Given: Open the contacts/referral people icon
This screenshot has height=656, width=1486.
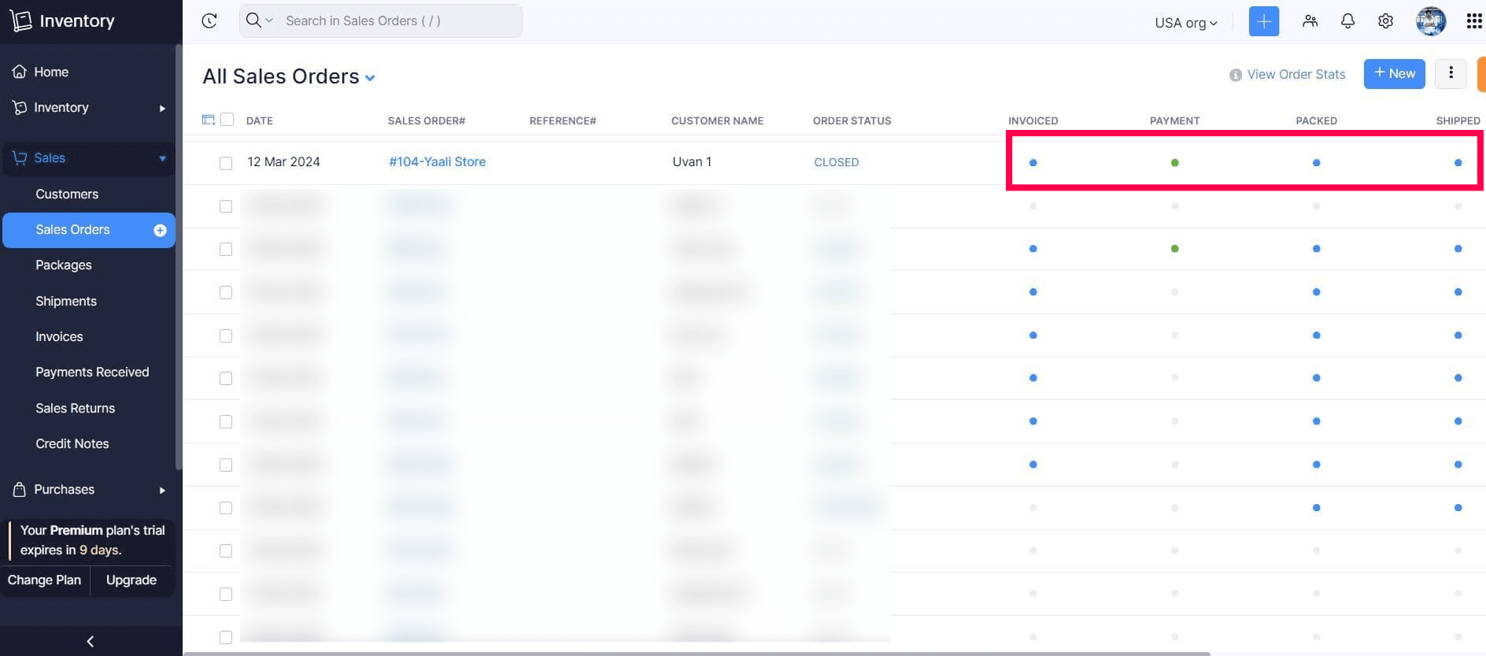Looking at the screenshot, I should point(1310,21).
